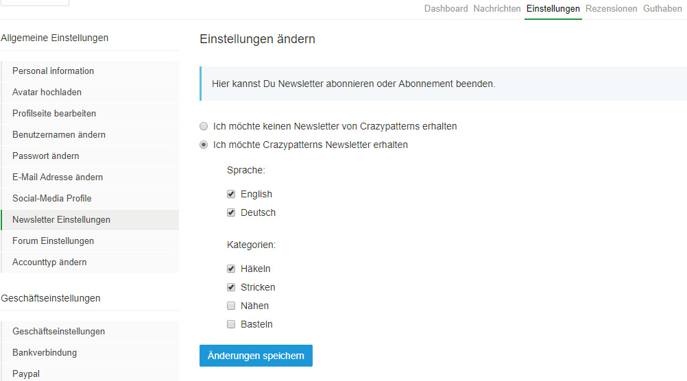
Task: Open the Guthaben tab
Action: pyautogui.click(x=662, y=9)
